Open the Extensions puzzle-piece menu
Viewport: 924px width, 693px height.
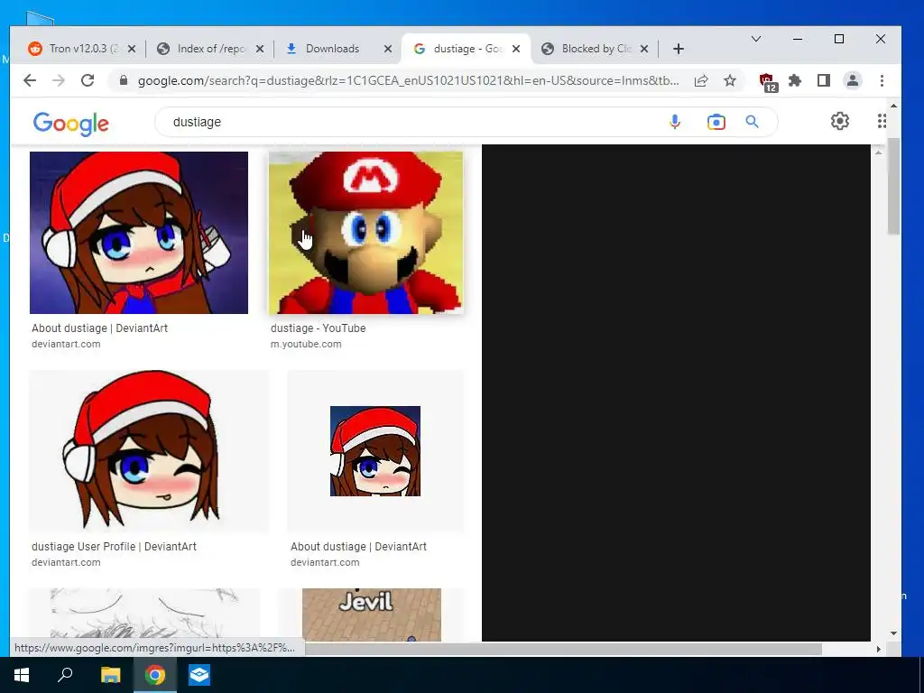795,80
